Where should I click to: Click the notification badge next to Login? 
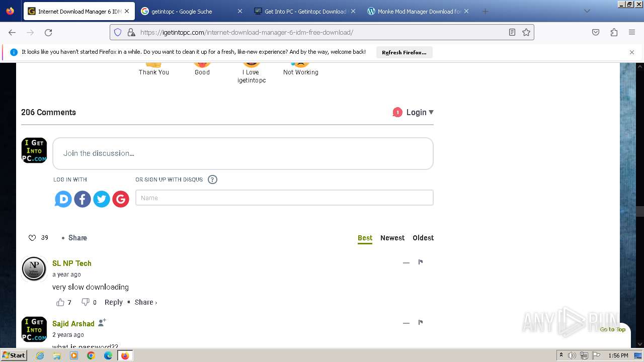(x=397, y=112)
